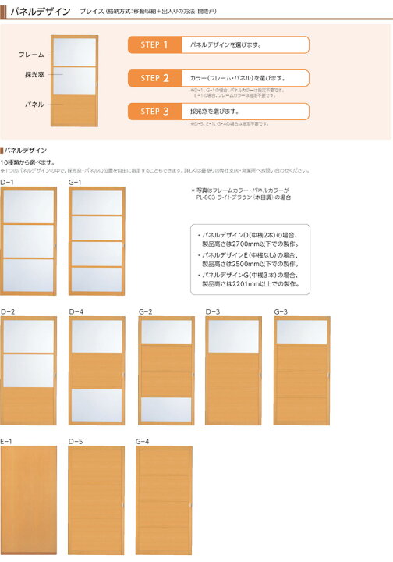Click the section heading 'パネルデザイン' below steps

[26, 150]
